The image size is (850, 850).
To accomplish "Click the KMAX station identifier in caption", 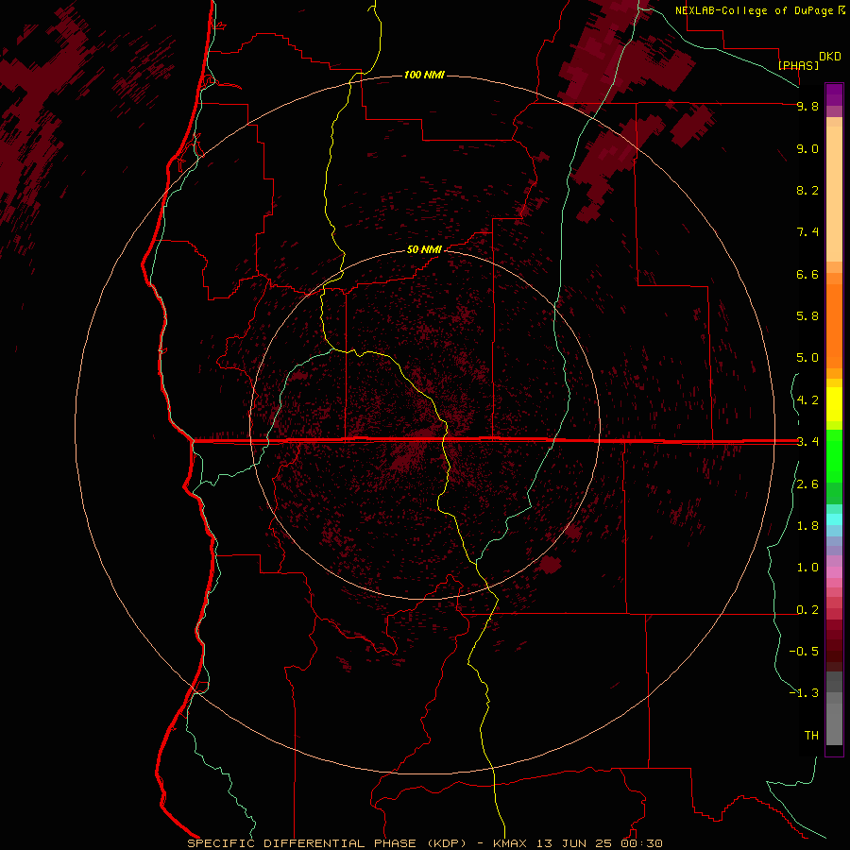I will [510, 843].
